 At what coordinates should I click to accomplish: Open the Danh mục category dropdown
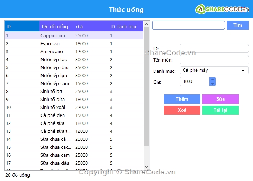[x=214, y=70]
